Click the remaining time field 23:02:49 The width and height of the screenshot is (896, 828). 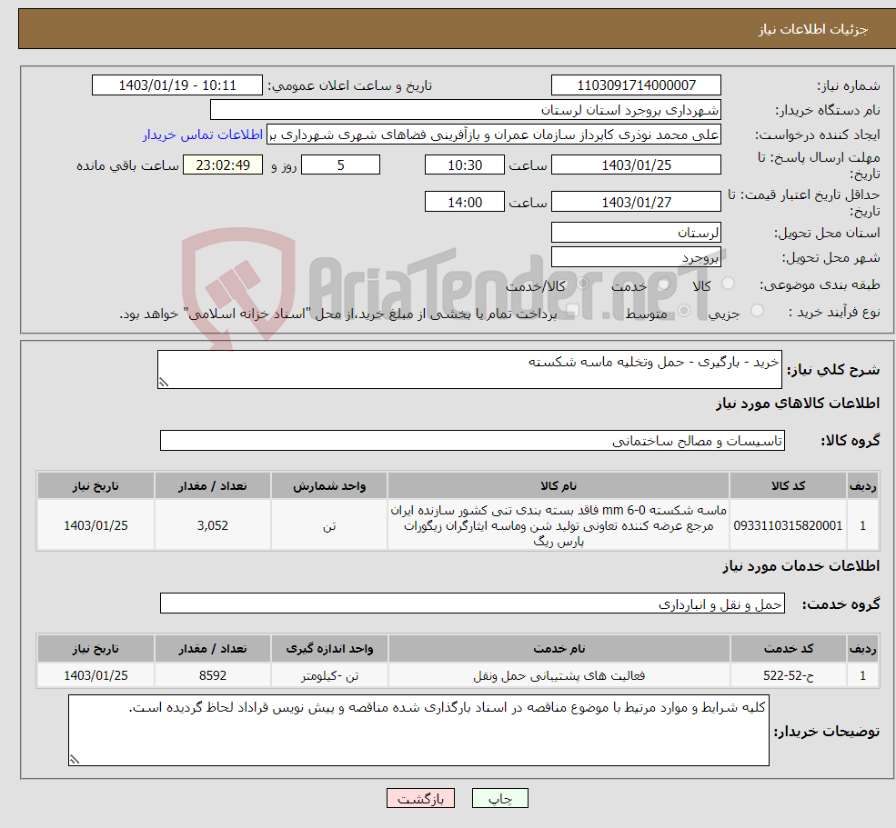click(223, 165)
